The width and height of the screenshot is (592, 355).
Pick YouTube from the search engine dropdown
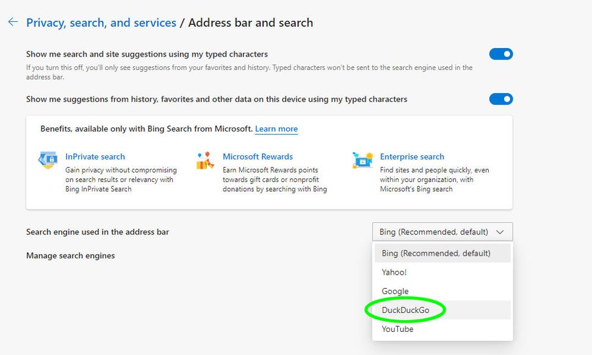pos(397,329)
